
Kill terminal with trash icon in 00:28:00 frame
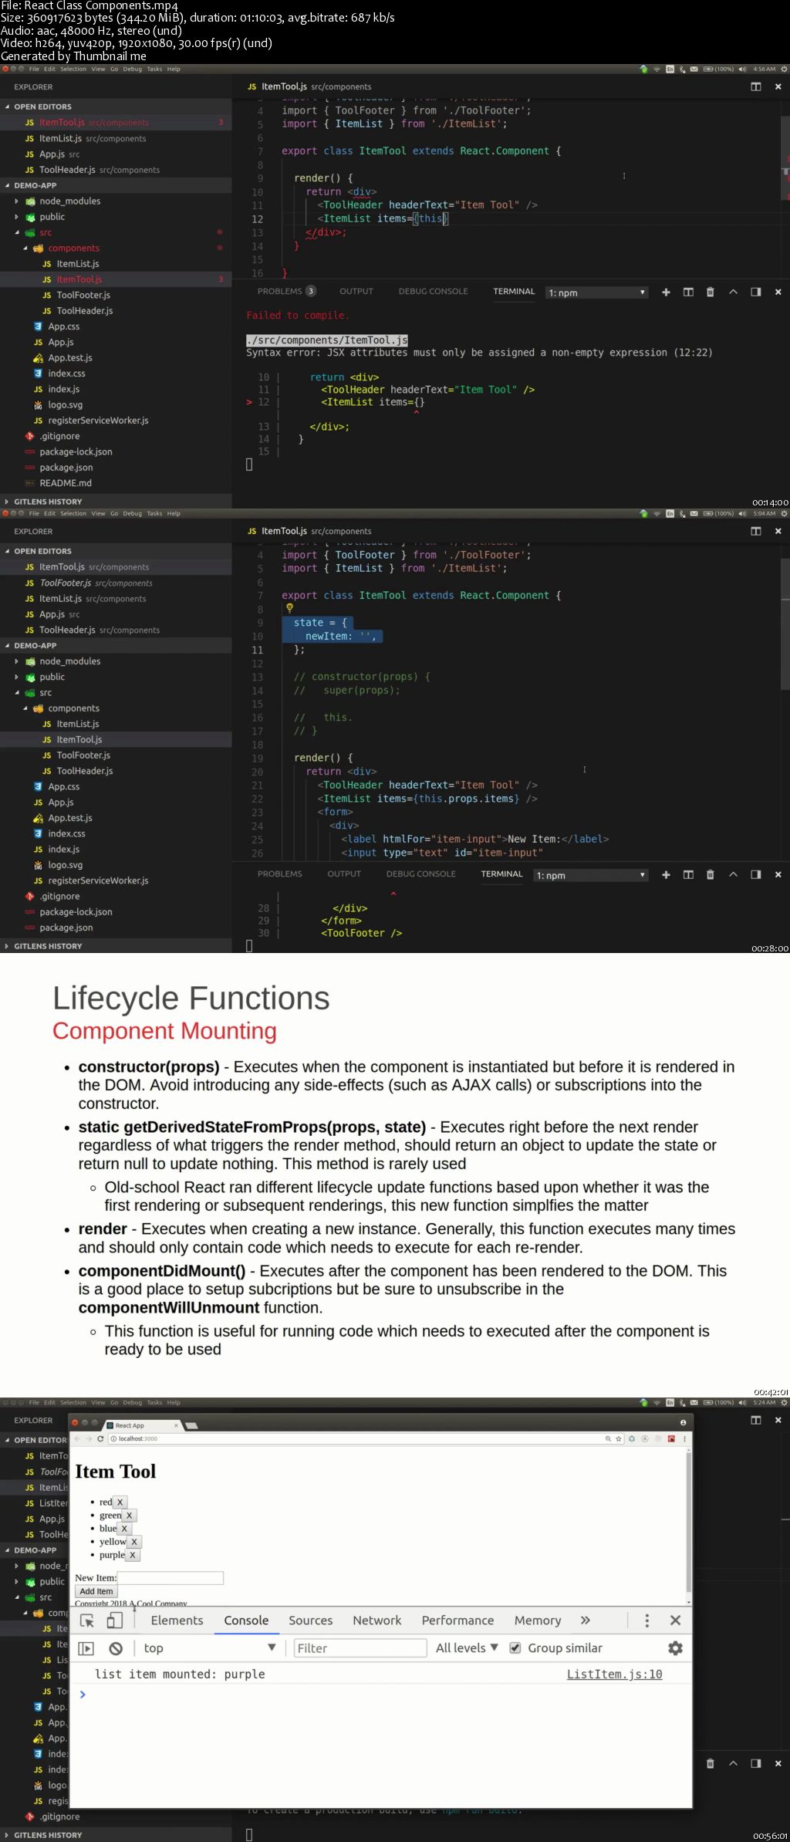pyautogui.click(x=711, y=874)
